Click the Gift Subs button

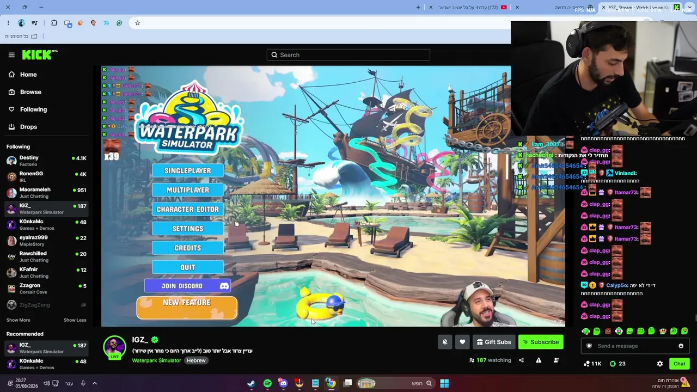[494, 342]
